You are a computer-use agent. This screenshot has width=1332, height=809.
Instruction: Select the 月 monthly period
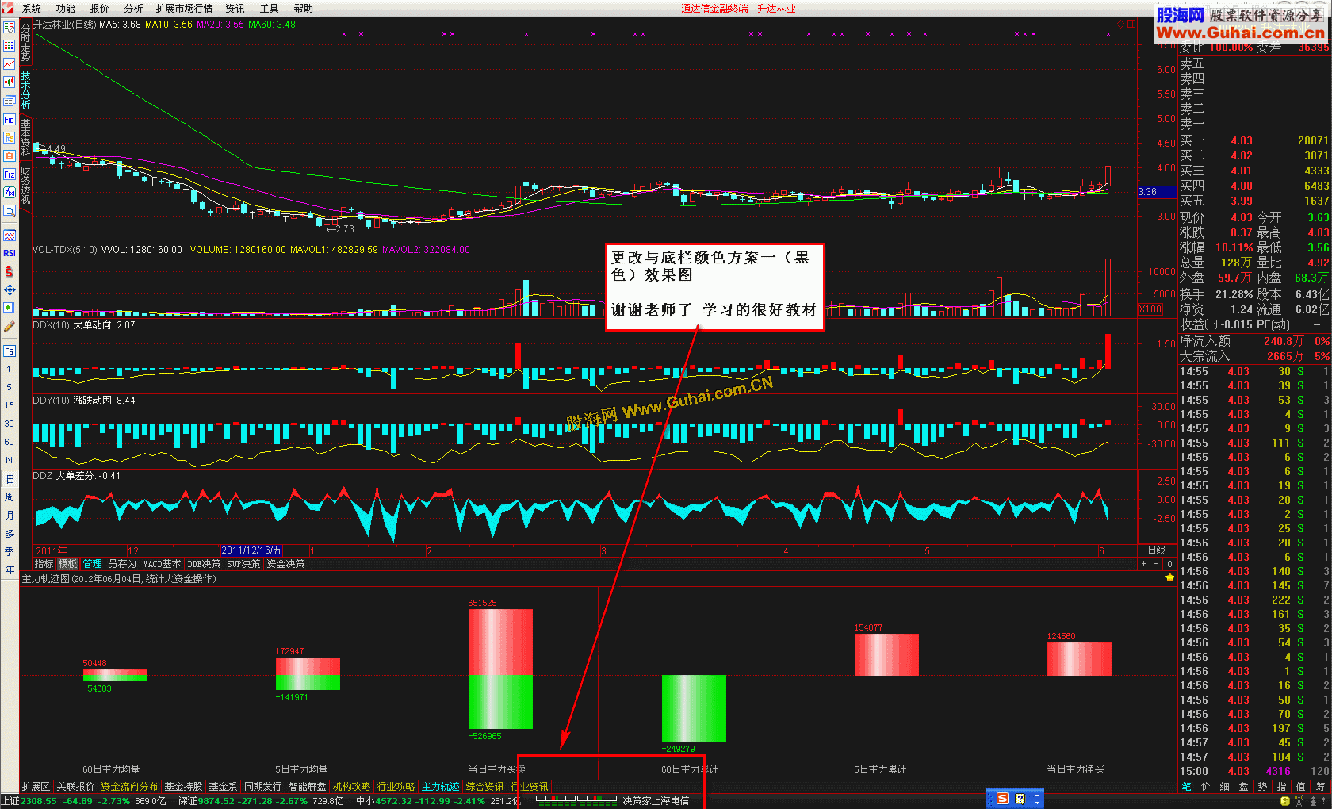pyautogui.click(x=10, y=516)
